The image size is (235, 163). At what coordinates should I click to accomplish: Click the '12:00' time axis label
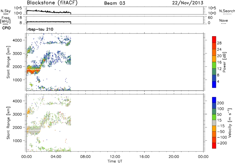point(115,157)
